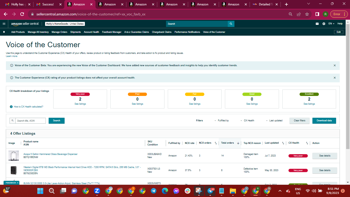The width and height of the screenshot is (350, 197).
Task: Navigate to Account Health
Action: point(91,32)
